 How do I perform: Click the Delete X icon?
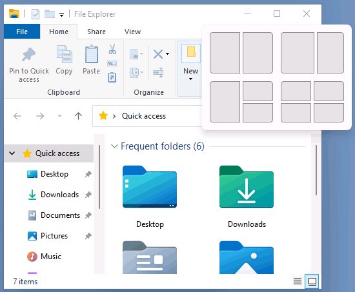pyautogui.click(x=158, y=54)
